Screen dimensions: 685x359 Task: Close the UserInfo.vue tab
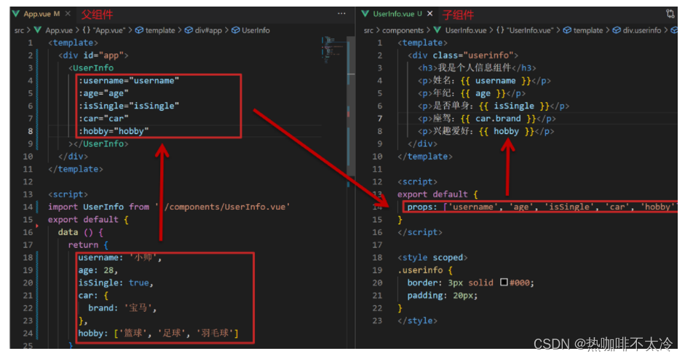tap(430, 14)
